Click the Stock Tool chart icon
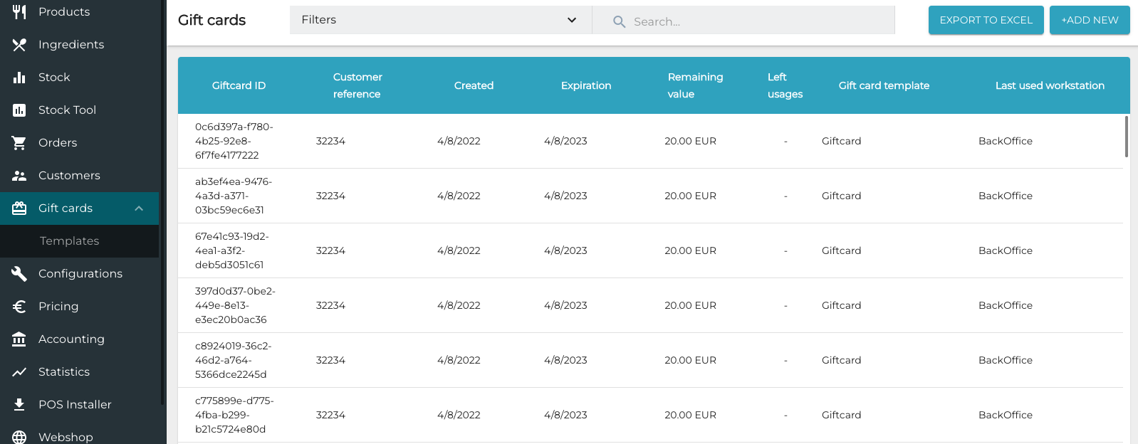Screen dimensions: 1138x444 point(19,110)
